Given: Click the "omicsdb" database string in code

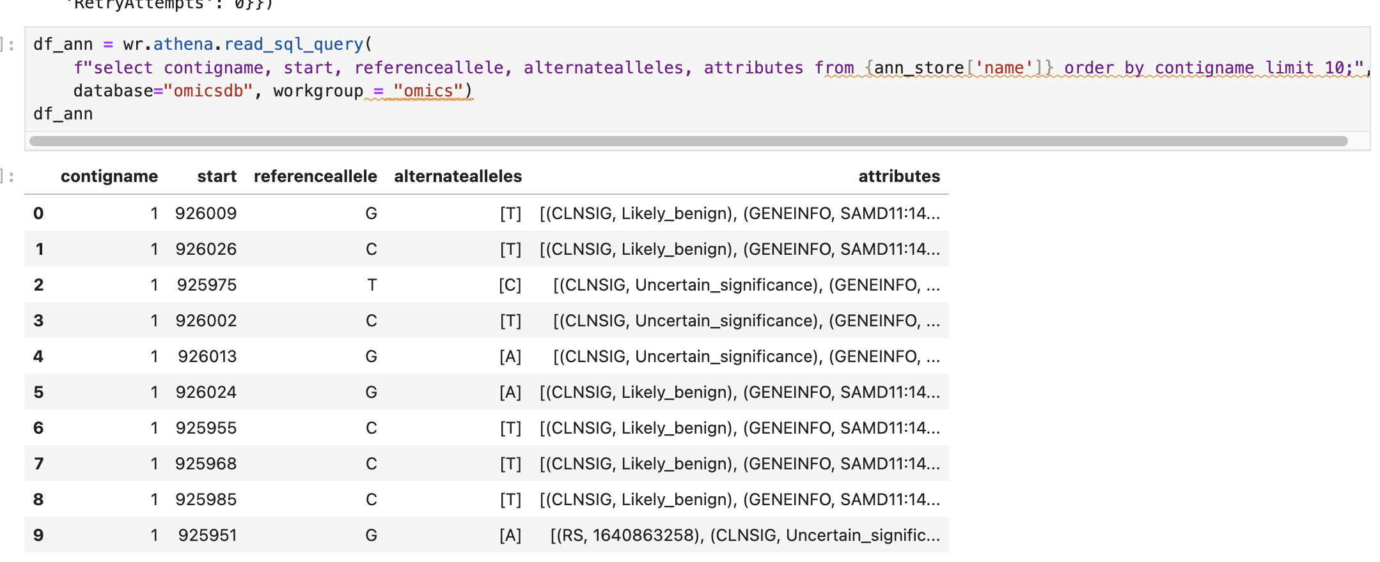Looking at the screenshot, I should [x=208, y=91].
